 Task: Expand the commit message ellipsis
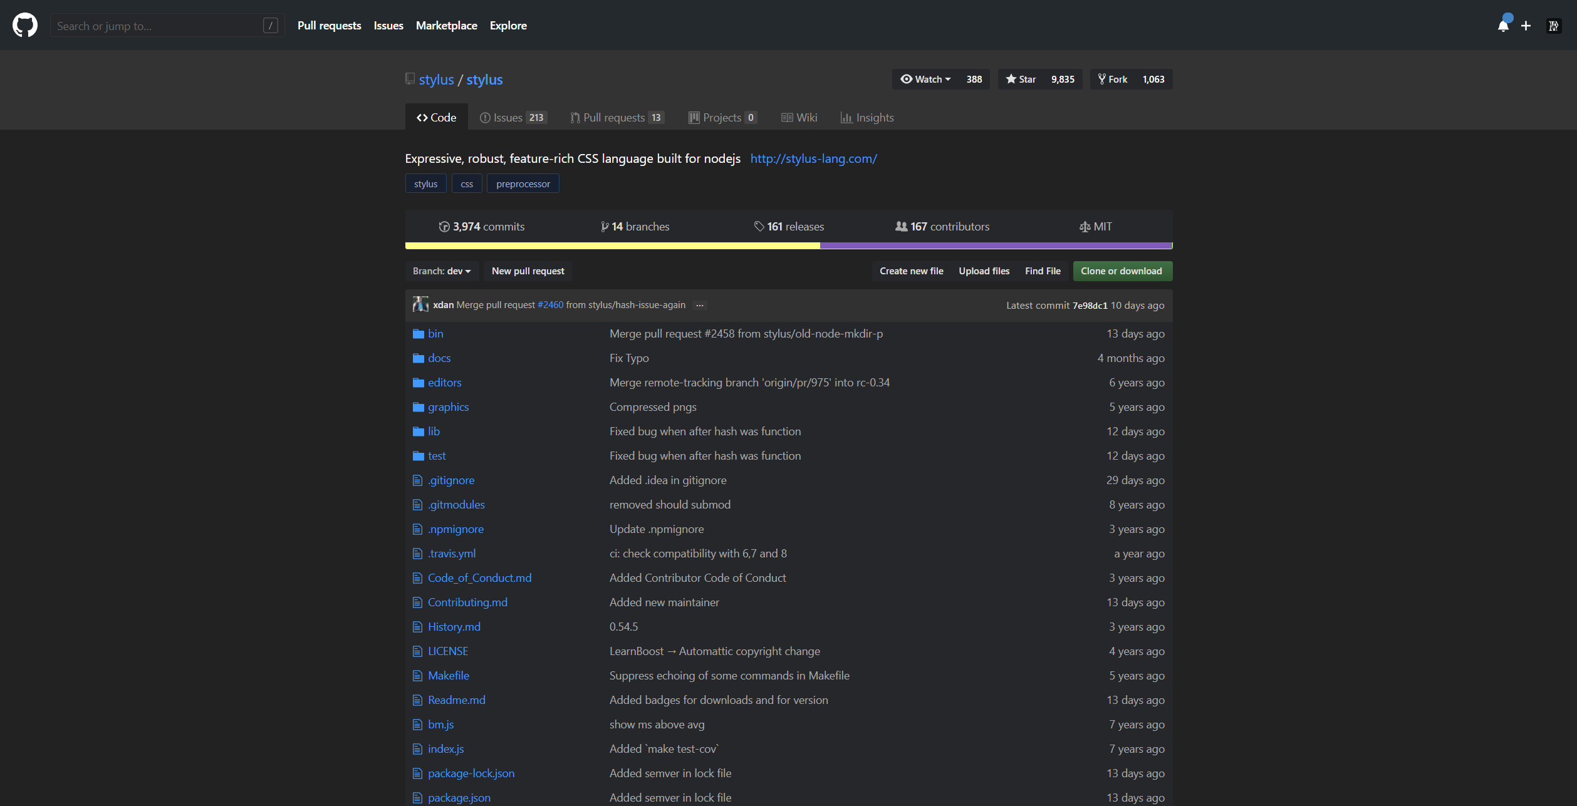(700, 306)
